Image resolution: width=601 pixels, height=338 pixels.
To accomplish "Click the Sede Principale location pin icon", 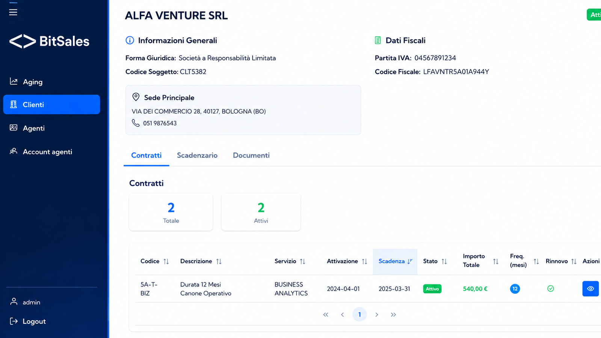I will [136, 97].
